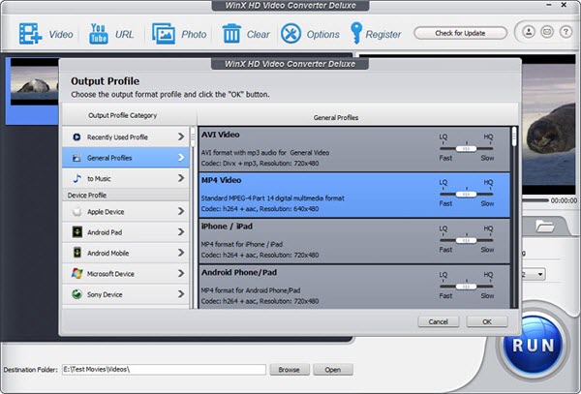Image resolution: width=581 pixels, height=394 pixels.
Task: Expand Recently Used Profile chevron
Action: click(181, 137)
